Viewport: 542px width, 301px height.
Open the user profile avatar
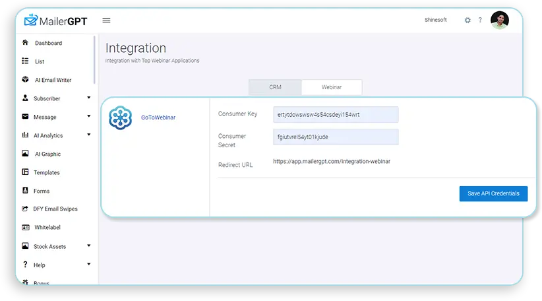[x=500, y=20]
